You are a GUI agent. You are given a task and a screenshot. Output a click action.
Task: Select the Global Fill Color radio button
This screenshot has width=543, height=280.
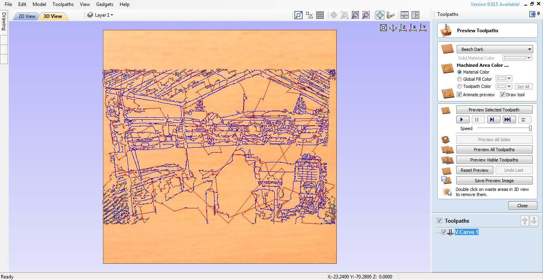pos(460,79)
